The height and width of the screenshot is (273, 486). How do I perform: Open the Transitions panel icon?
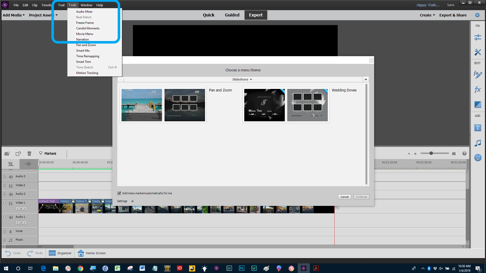(478, 105)
